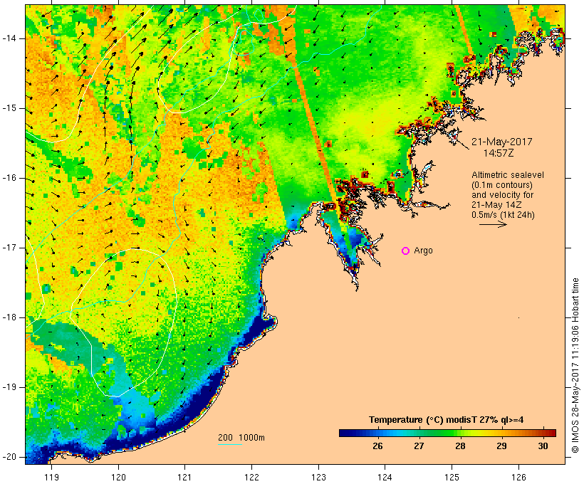Click the 'Argo' label text

click(424, 251)
